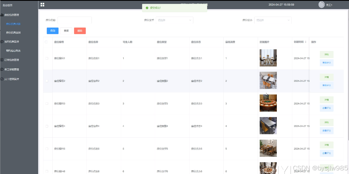
Task: Click the green success icon in 提交成功 toast
Action: click(x=147, y=8)
